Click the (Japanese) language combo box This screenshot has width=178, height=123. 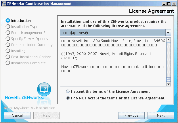[115, 33]
